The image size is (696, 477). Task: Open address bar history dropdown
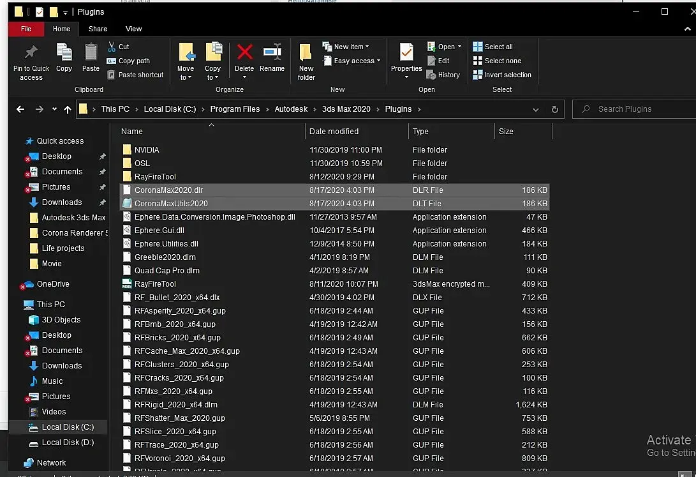click(x=536, y=109)
